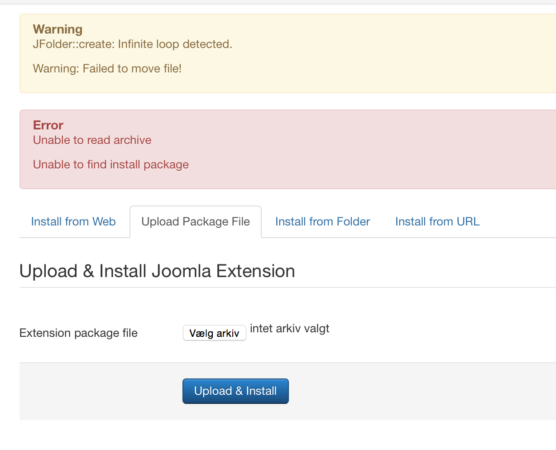Click the Extension package file label

point(78,333)
